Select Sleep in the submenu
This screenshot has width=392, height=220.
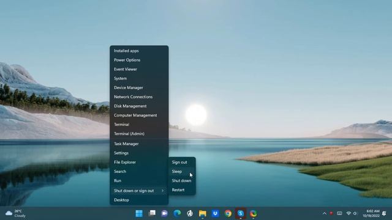[x=182, y=172]
